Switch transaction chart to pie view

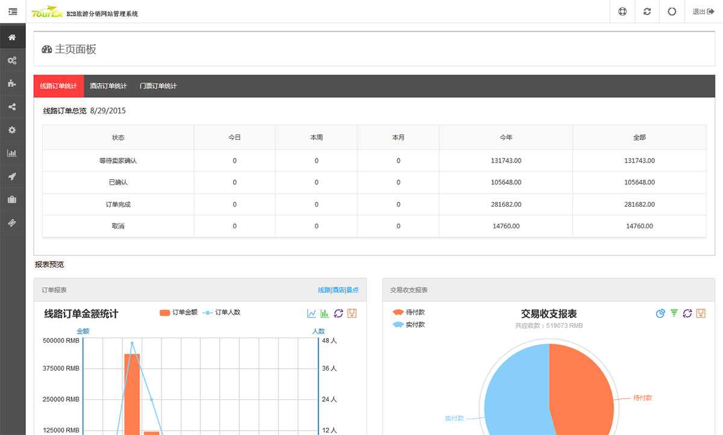tap(660, 313)
